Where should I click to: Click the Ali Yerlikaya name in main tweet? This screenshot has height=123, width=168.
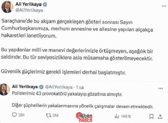pos(29,4)
